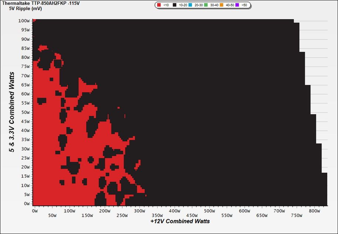Select the '20-30' legend label text

coord(199,5)
